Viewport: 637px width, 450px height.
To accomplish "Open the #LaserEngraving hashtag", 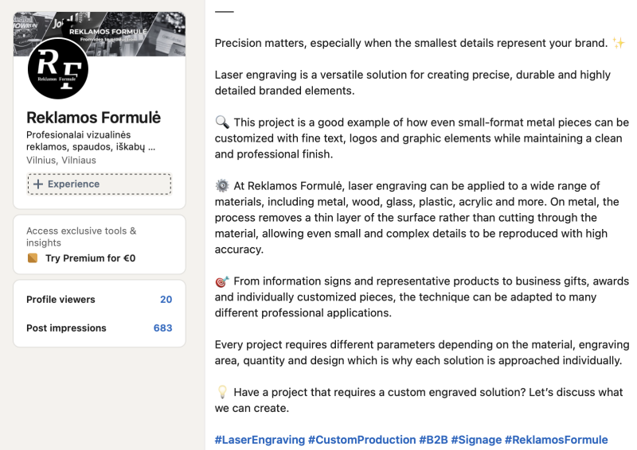I will [260, 440].
